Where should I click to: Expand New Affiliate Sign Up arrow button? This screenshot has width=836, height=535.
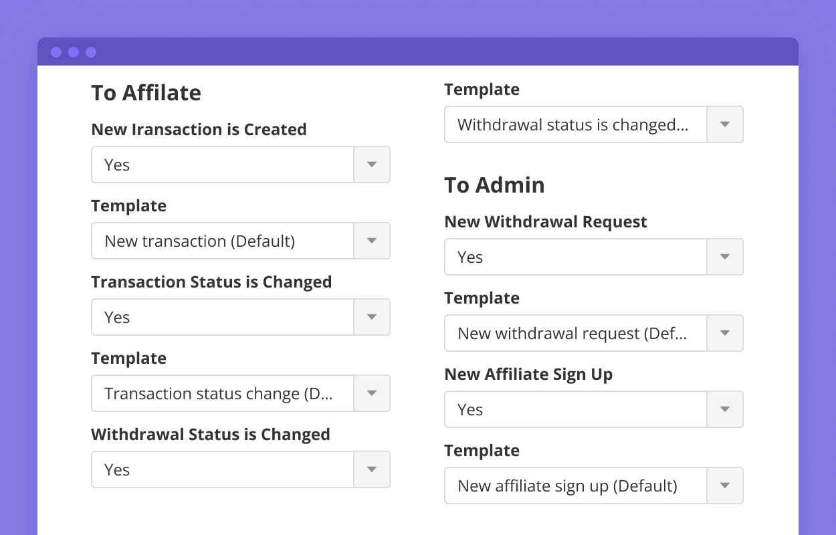[725, 409]
